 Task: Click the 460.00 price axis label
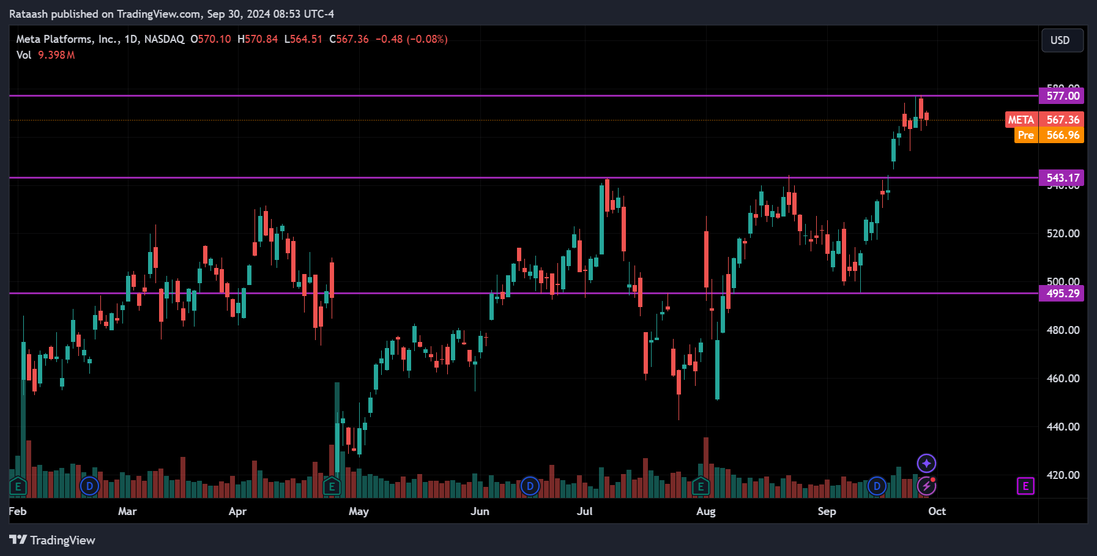[1063, 379]
